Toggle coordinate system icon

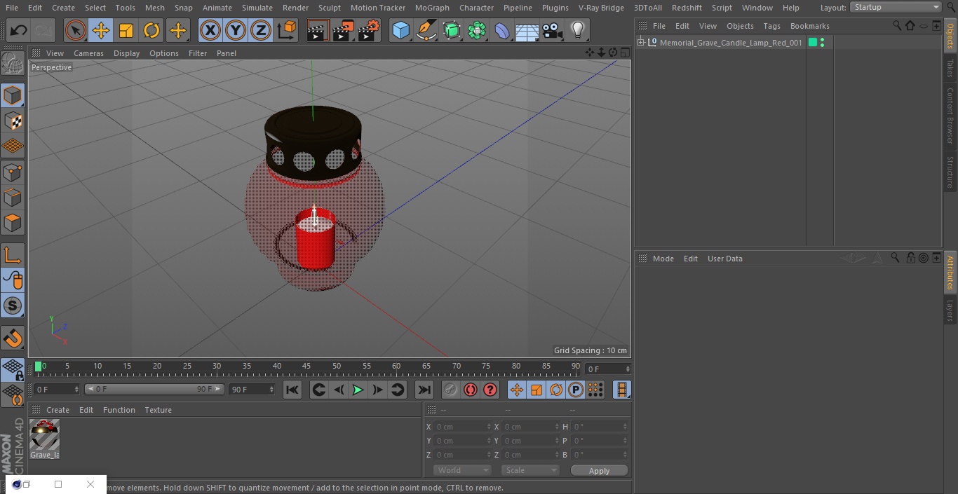coord(287,30)
